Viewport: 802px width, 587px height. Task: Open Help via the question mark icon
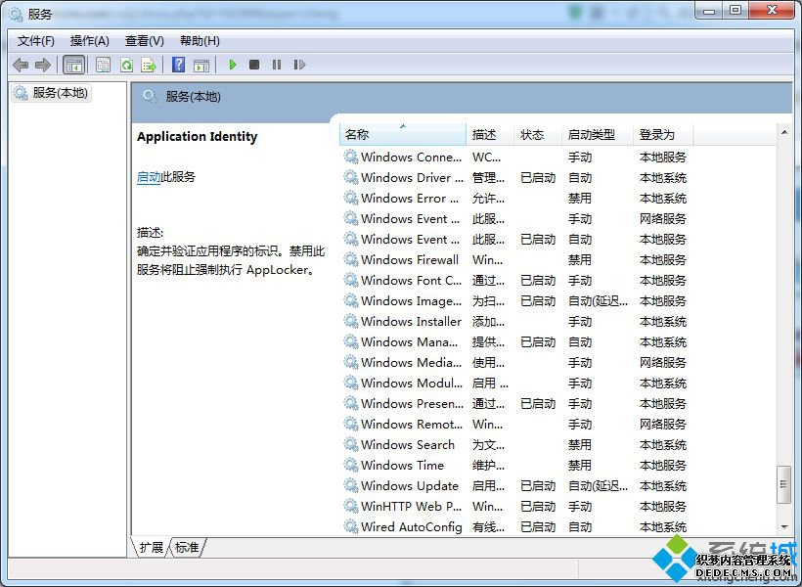[x=179, y=65]
